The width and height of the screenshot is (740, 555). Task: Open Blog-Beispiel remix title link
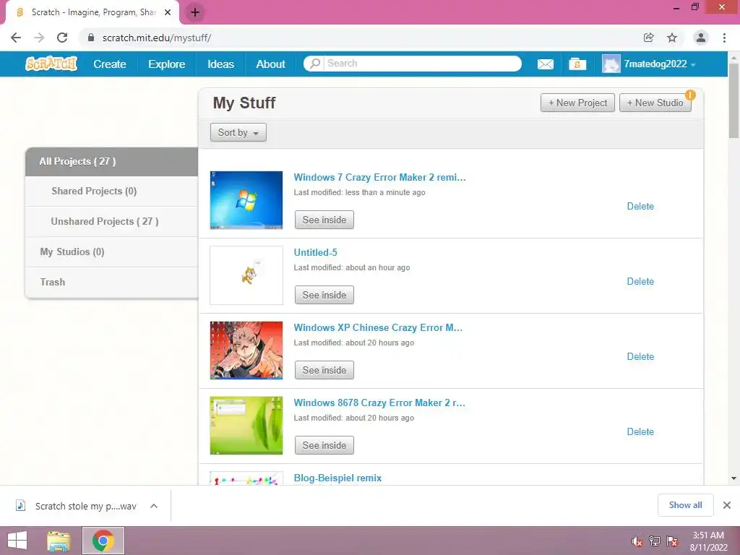pyautogui.click(x=337, y=478)
